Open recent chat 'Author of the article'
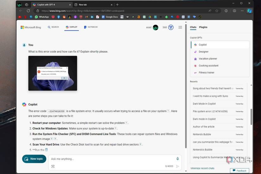Viewport: 261px width, 174px height. pyautogui.click(x=218, y=127)
